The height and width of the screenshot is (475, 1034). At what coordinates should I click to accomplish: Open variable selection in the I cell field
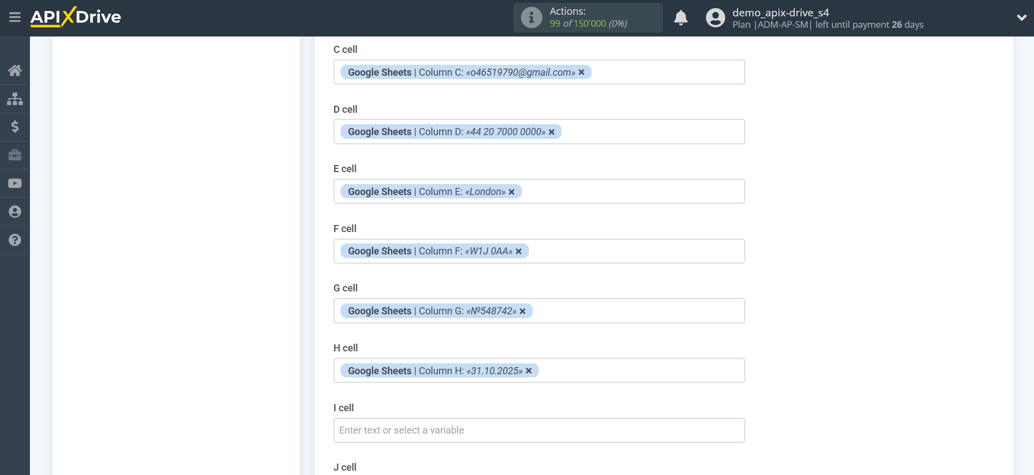click(539, 430)
